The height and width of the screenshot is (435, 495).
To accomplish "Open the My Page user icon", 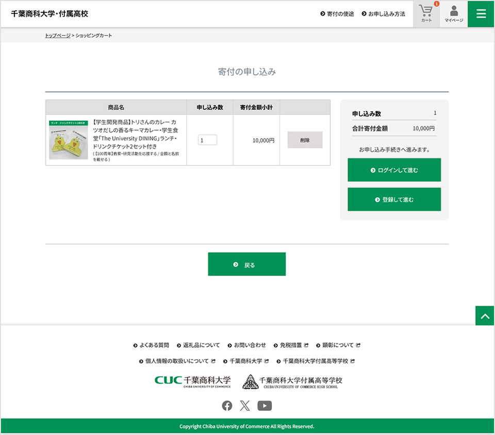I will pyautogui.click(x=454, y=13).
